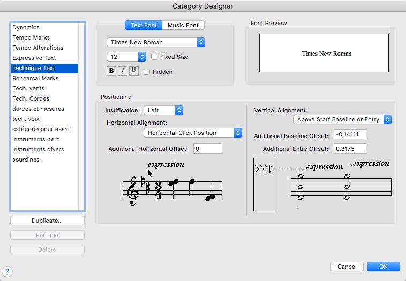Open the font size 12 dropdown
The height and width of the screenshot is (281, 406).
click(x=126, y=56)
